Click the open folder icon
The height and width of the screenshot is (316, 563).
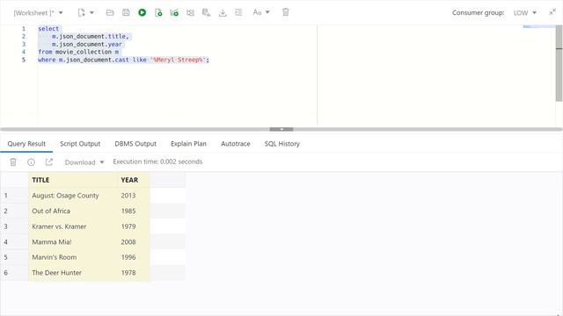coord(110,12)
